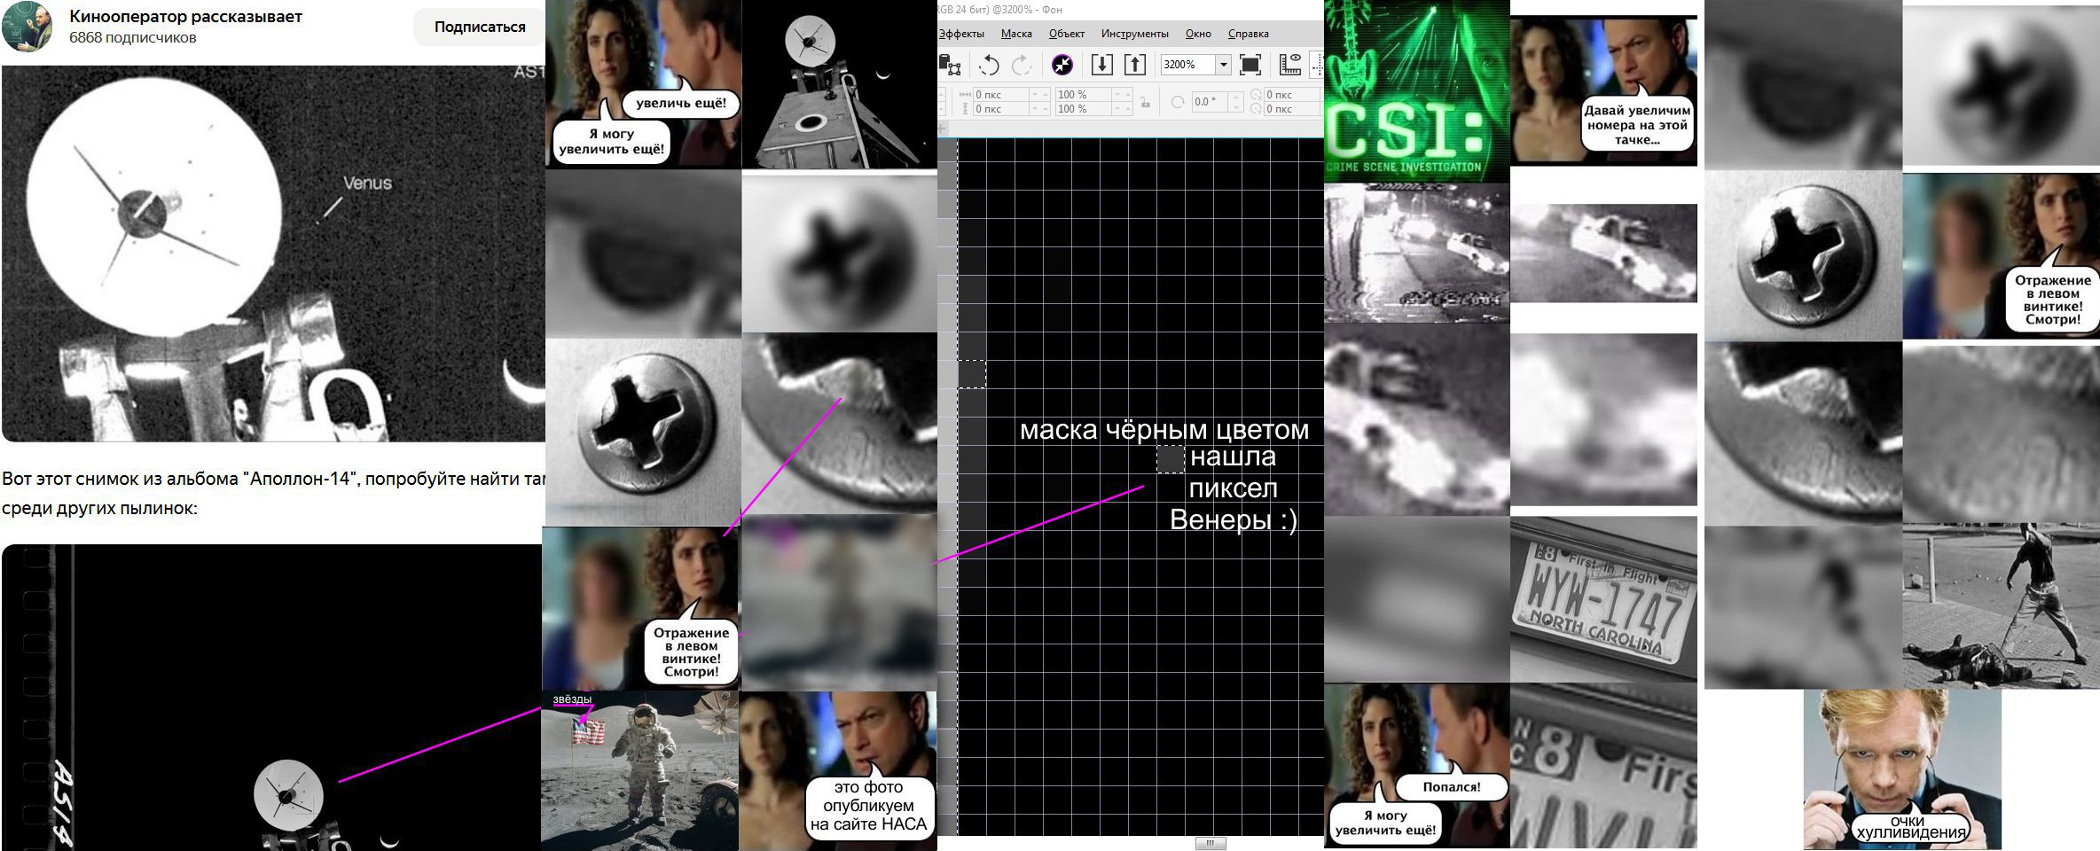Viewport: 2100px width, 851px height.
Task: Click the astronaut with flag moon photo
Action: (x=639, y=770)
